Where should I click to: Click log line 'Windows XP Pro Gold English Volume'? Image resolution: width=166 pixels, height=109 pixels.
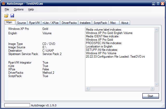coord(109,33)
